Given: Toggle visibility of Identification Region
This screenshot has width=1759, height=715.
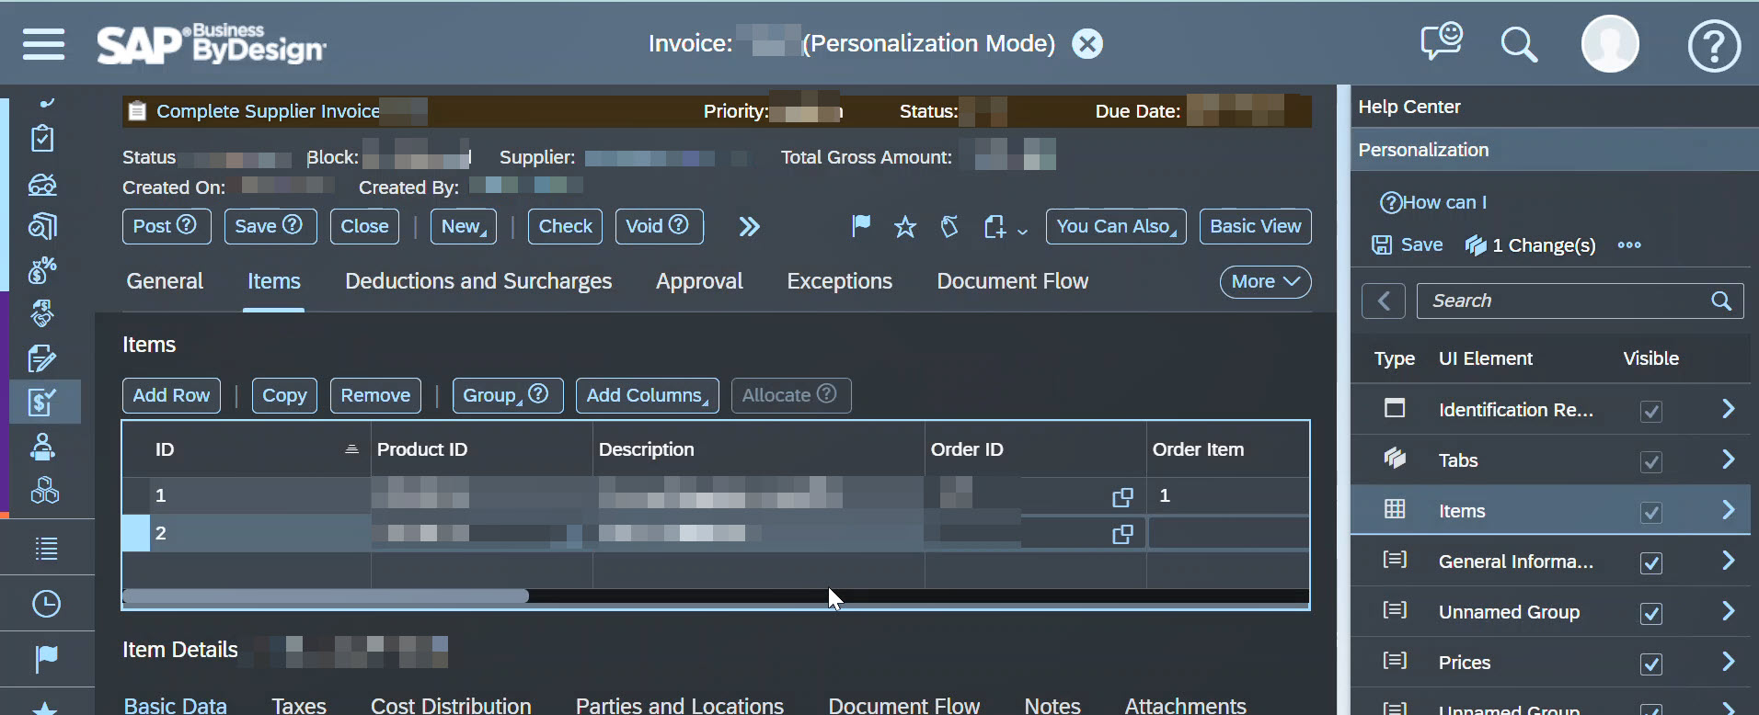Looking at the screenshot, I should pyautogui.click(x=1651, y=412).
